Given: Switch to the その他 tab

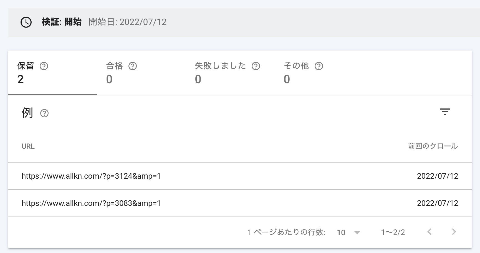Looking at the screenshot, I should 319,73.
